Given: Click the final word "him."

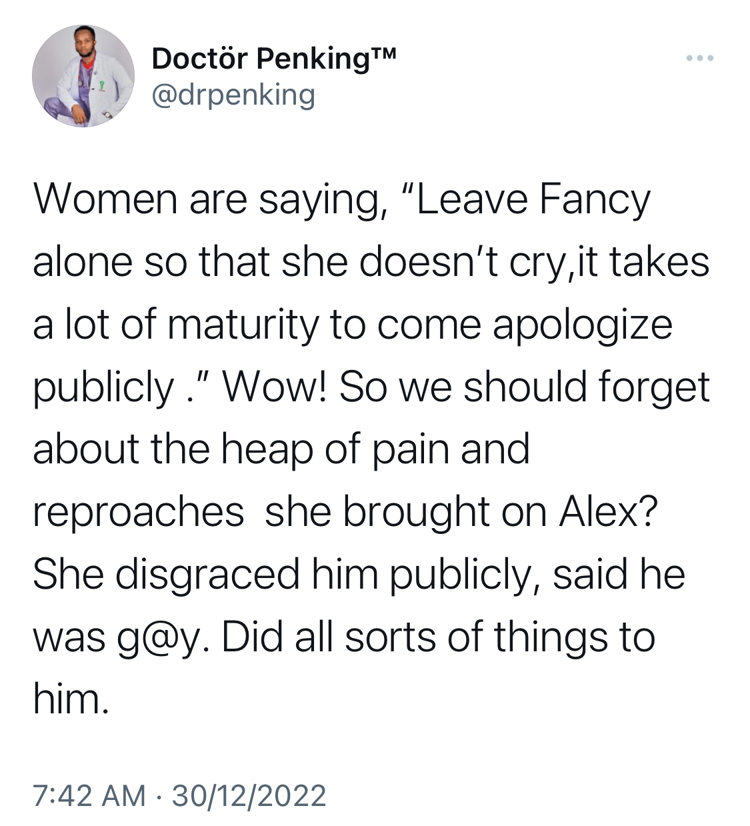Looking at the screenshot, I should tap(71, 699).
